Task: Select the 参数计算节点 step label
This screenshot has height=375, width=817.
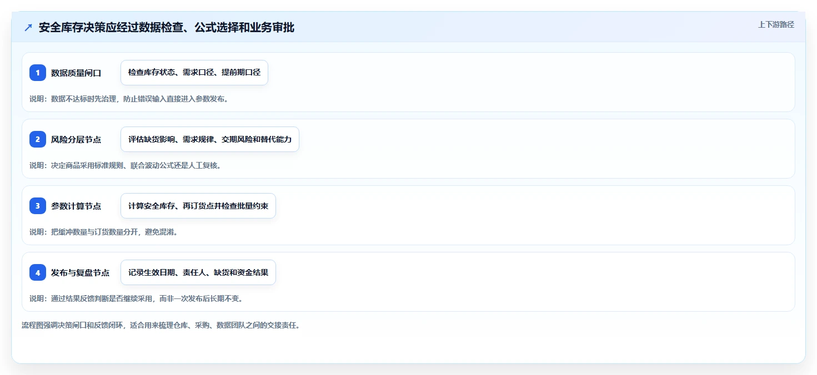Action: 76,206
